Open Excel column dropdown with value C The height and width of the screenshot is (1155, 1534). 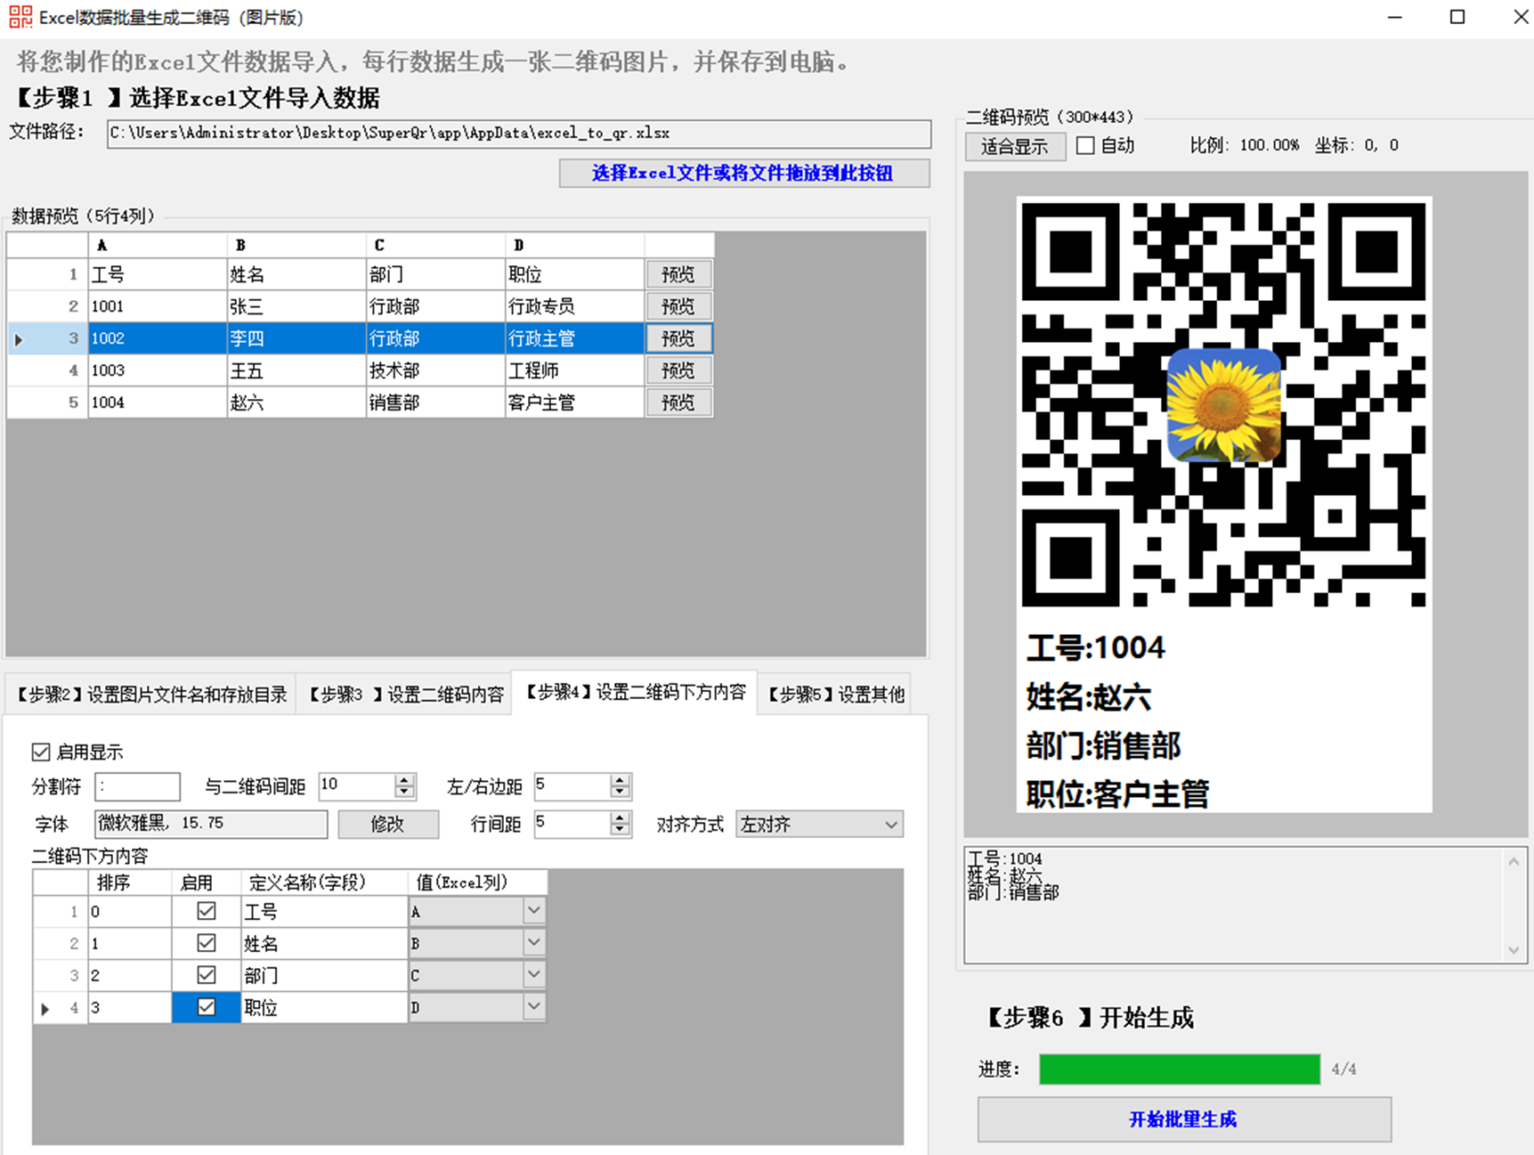[x=533, y=975]
